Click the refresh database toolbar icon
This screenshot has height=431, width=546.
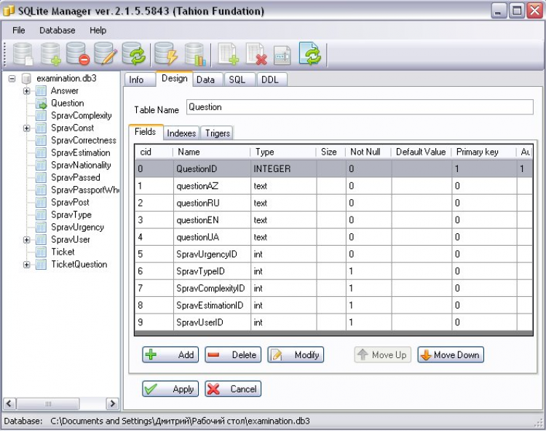(133, 54)
